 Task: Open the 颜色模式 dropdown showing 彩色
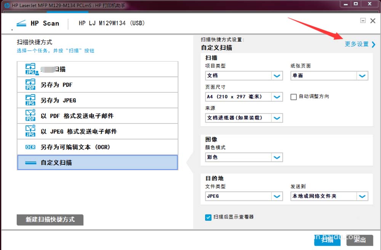tap(244, 157)
